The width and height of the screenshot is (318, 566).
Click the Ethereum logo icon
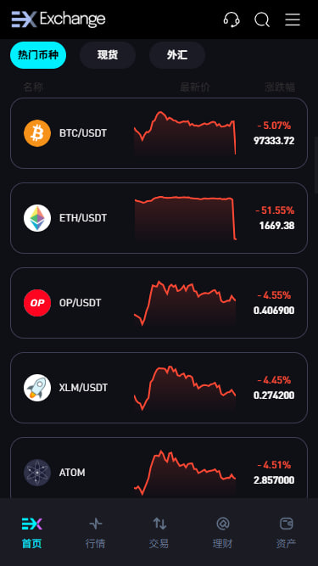click(x=37, y=218)
